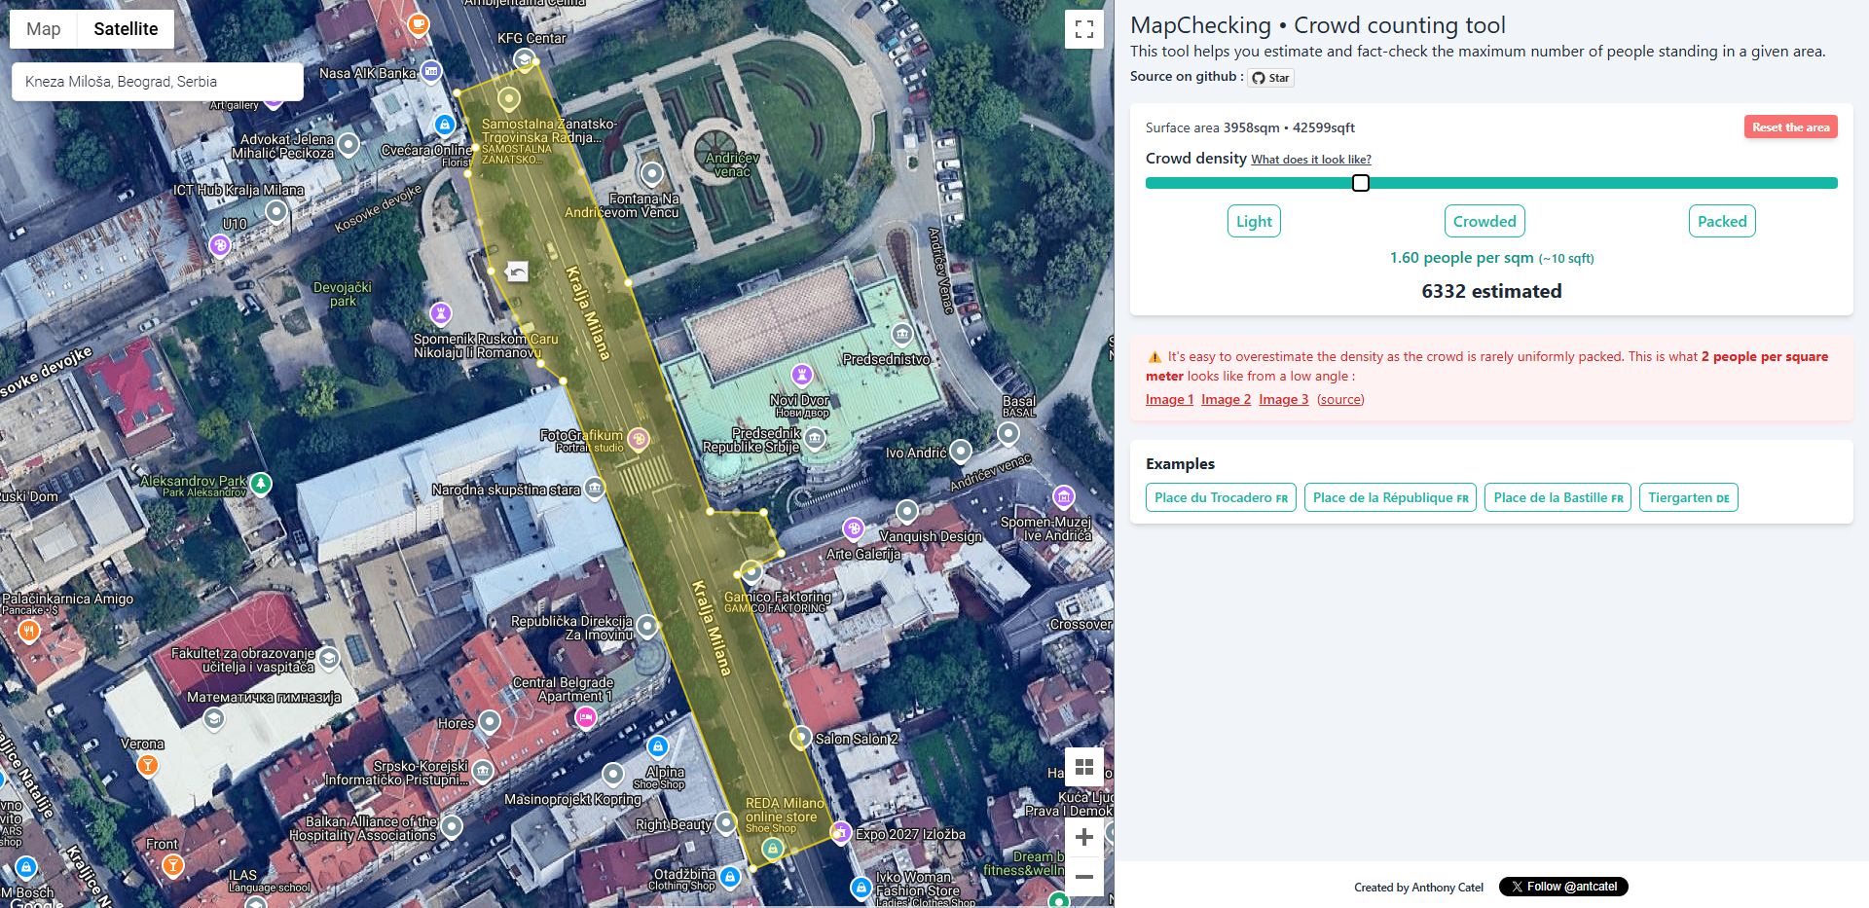Viewport: 1869px width, 908px height.
Task: Click the Central Belgrade Apartment hotel pin
Action: pos(585,718)
